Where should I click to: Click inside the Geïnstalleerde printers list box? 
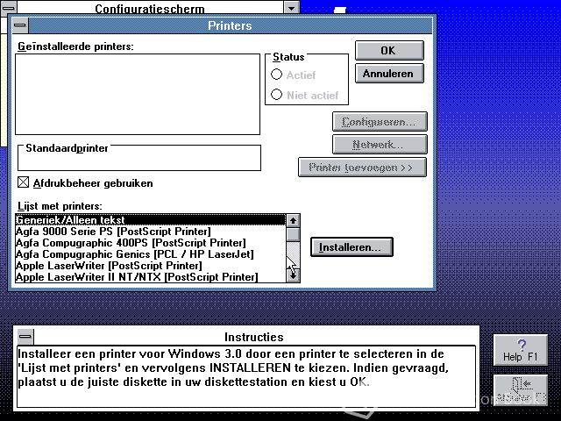[138, 95]
